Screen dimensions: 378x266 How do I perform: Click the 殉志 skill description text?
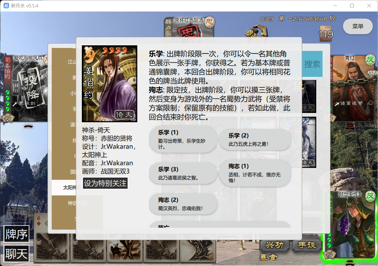(220, 104)
